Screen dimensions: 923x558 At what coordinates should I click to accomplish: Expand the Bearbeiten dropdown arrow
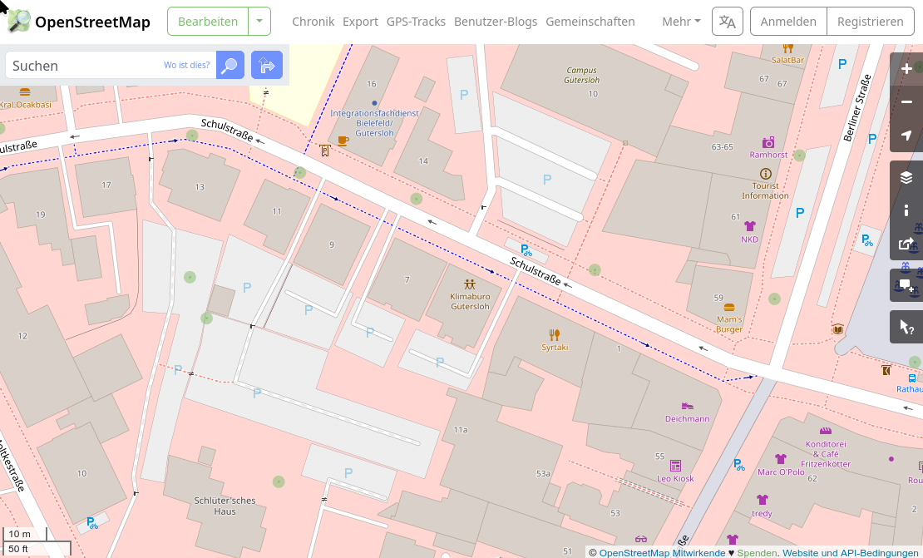260,22
